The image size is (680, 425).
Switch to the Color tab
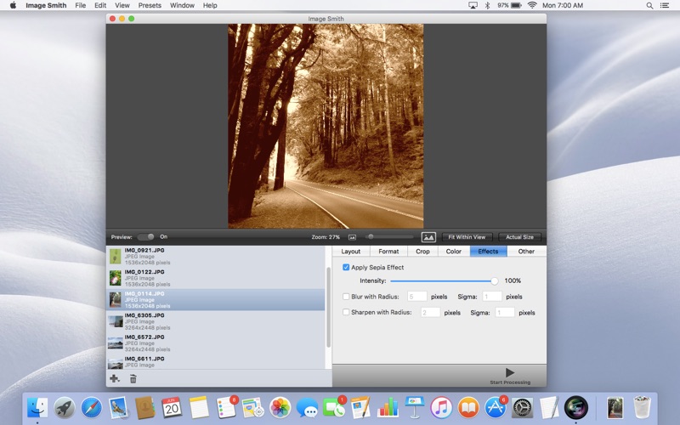(x=454, y=251)
